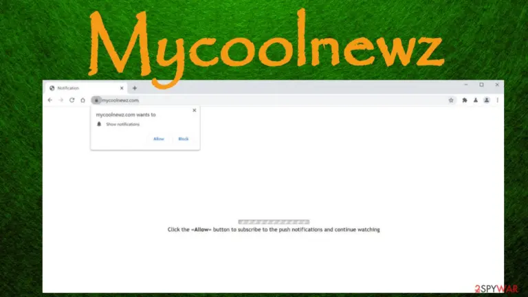Open the Chrome three-dot menu
The width and height of the screenshot is (528, 297).
coord(497,100)
